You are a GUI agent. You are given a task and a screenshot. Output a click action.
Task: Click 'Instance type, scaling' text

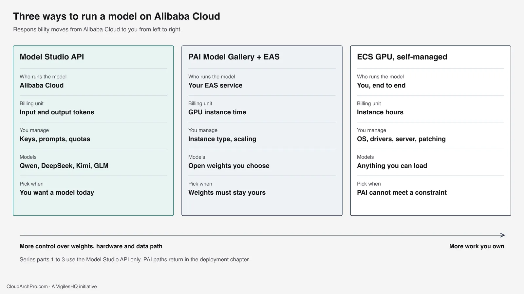[x=222, y=139]
